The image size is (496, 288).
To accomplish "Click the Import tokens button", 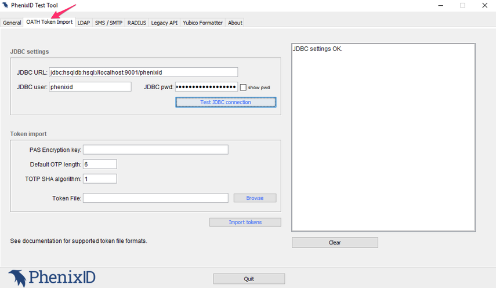I will pos(245,223).
